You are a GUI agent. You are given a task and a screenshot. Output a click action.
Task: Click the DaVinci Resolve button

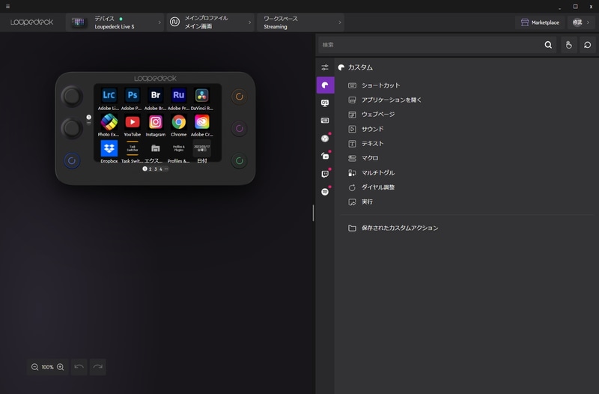click(201, 95)
